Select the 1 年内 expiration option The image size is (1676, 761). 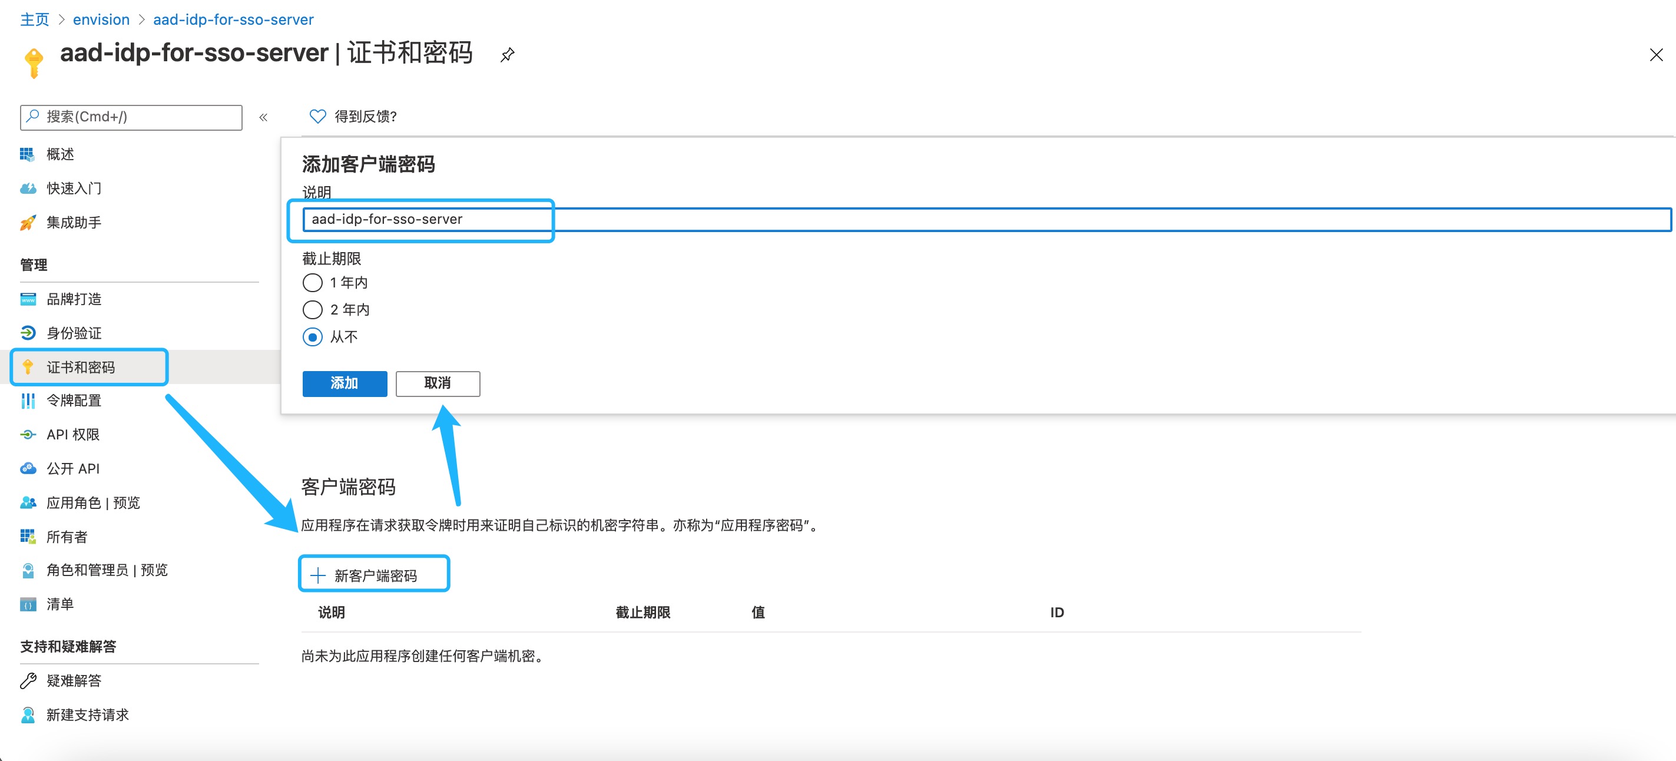(x=313, y=283)
